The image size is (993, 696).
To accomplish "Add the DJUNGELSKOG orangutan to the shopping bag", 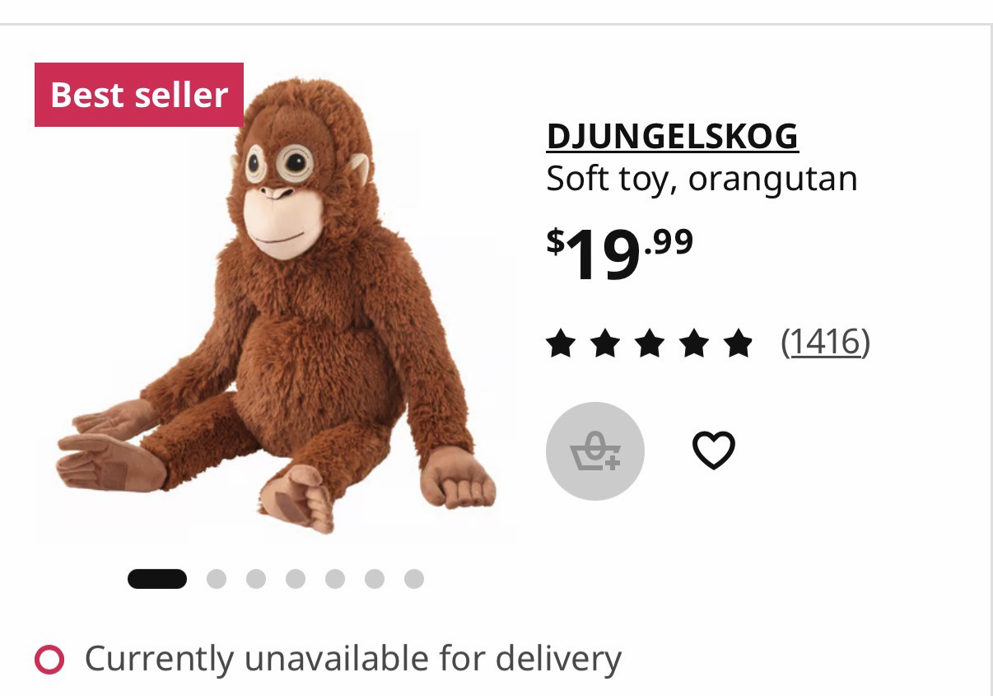I will [x=594, y=451].
